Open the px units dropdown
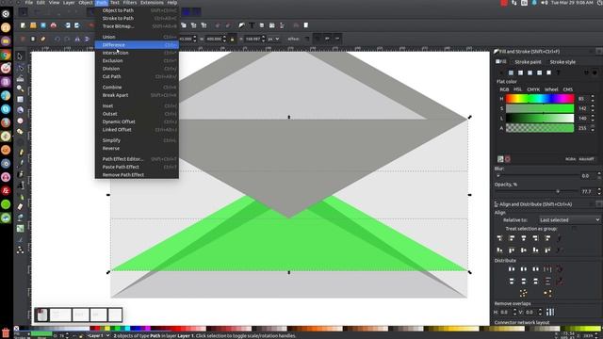 273,39
